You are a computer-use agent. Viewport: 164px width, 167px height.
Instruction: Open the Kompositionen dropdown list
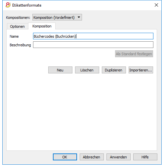(x=57, y=17)
